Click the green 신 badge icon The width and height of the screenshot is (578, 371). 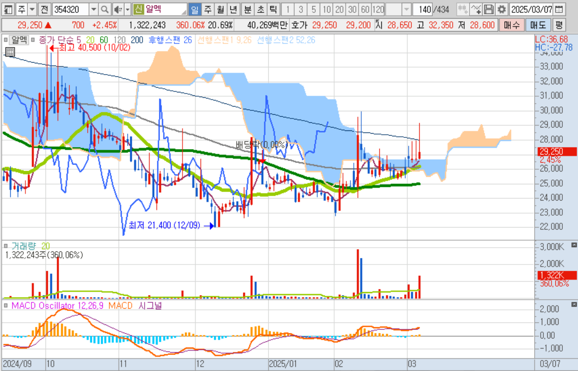(x=138, y=9)
